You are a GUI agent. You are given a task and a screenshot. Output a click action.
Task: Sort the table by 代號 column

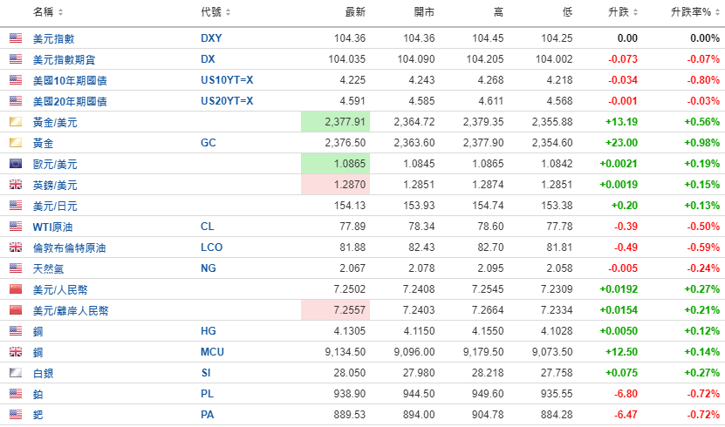point(215,12)
